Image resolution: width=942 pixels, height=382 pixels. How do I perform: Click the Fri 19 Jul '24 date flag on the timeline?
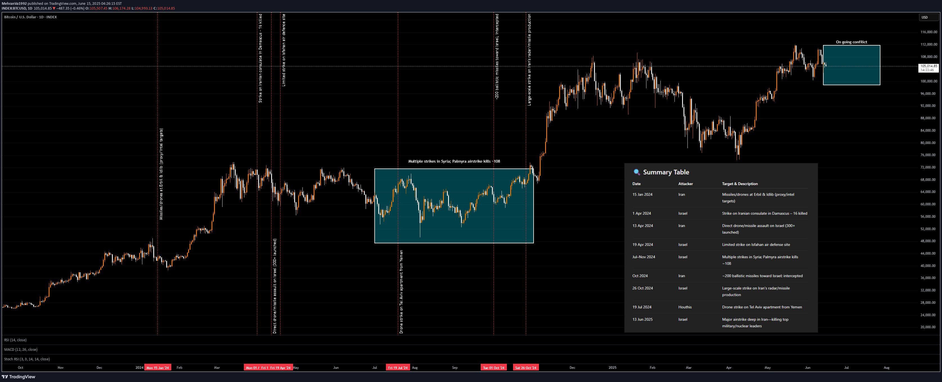[x=398, y=367]
